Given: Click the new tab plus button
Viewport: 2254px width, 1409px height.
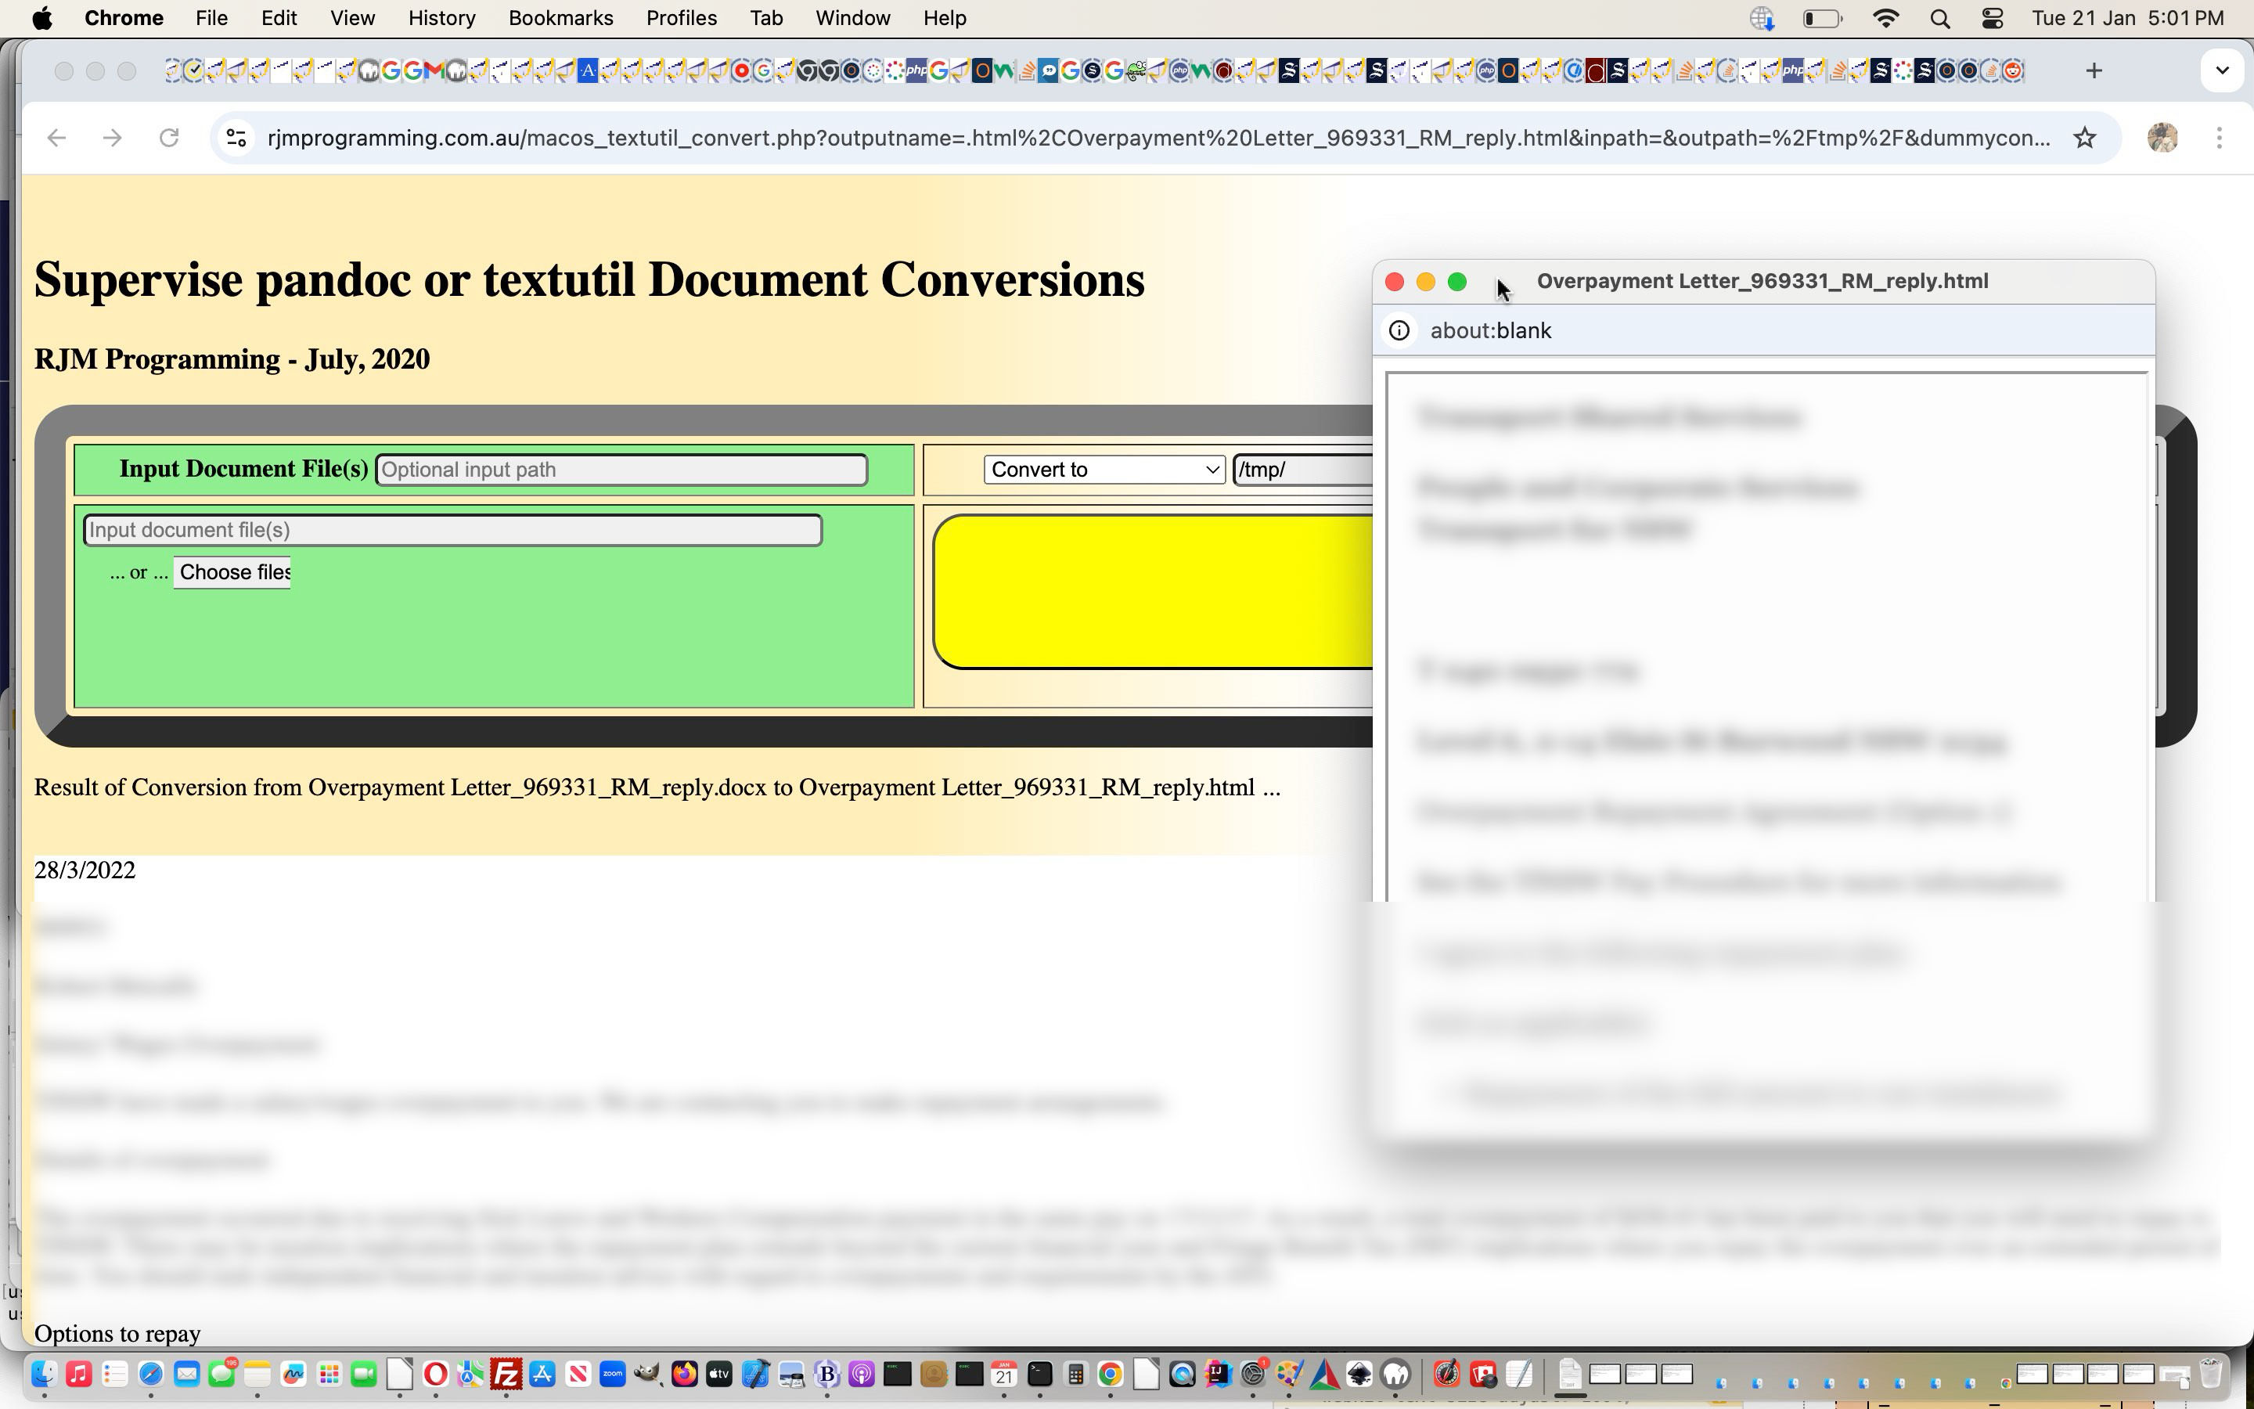Looking at the screenshot, I should (2094, 70).
